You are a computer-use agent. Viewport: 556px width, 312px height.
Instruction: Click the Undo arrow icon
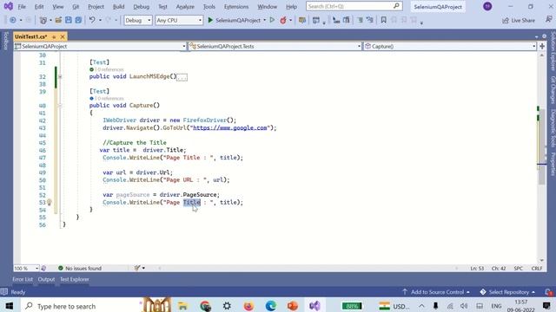click(92, 20)
